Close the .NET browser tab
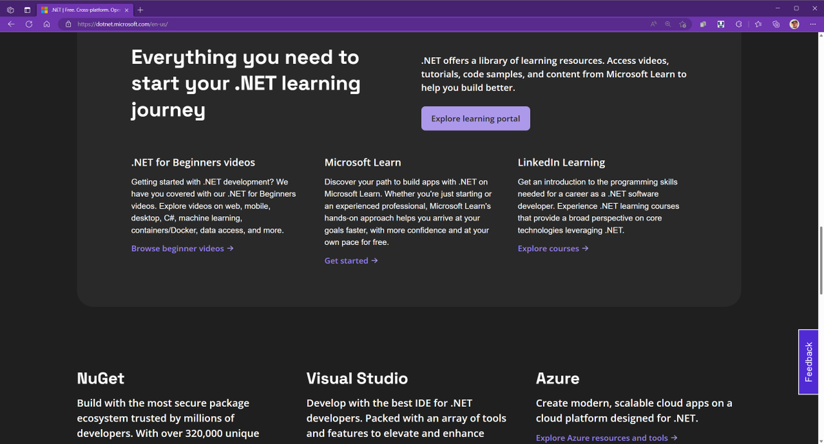The height and width of the screenshot is (444, 824). (x=127, y=10)
